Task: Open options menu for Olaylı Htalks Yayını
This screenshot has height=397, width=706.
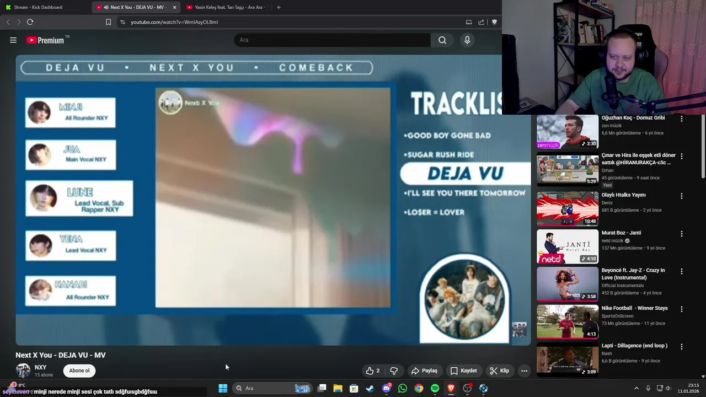Action: coord(682,196)
